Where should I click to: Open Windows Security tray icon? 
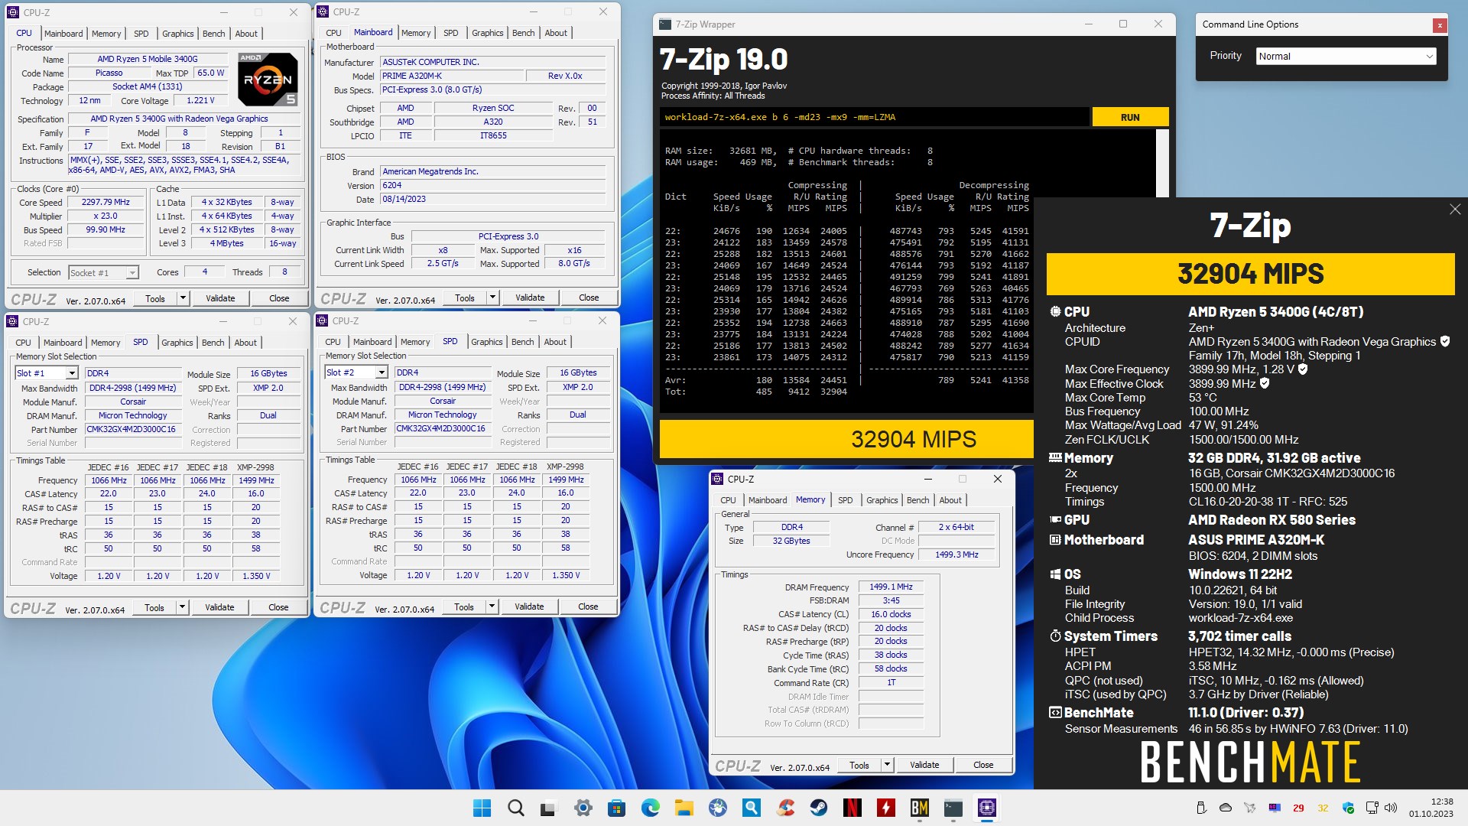tap(1348, 808)
